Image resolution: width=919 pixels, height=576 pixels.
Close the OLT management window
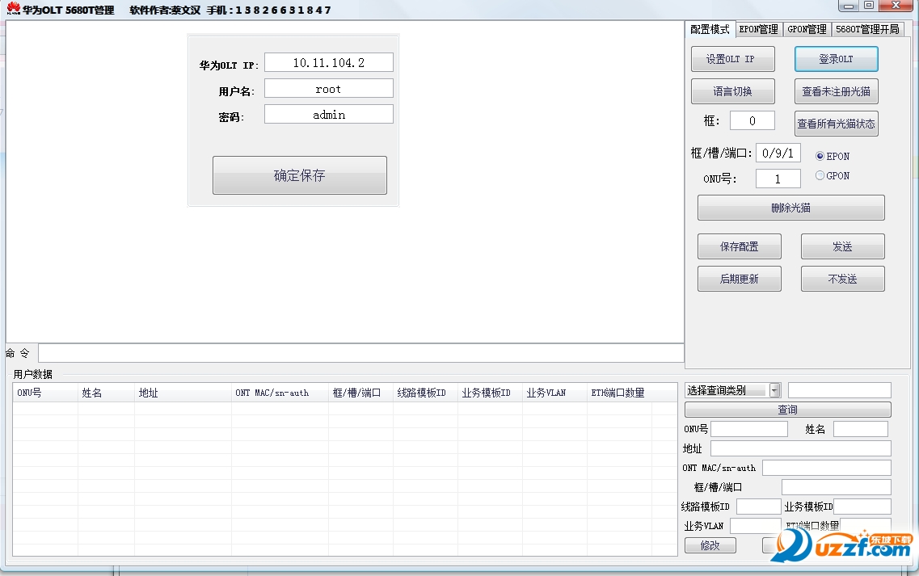(896, 6)
